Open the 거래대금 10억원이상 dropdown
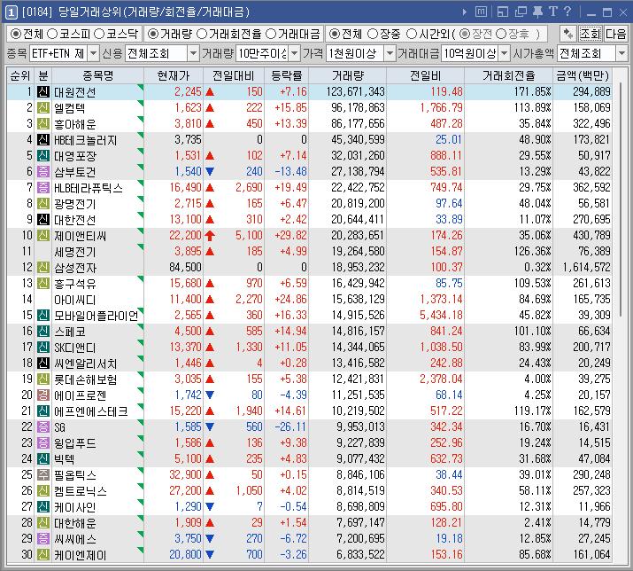Screen dimensions: 633x571 [x=505, y=53]
